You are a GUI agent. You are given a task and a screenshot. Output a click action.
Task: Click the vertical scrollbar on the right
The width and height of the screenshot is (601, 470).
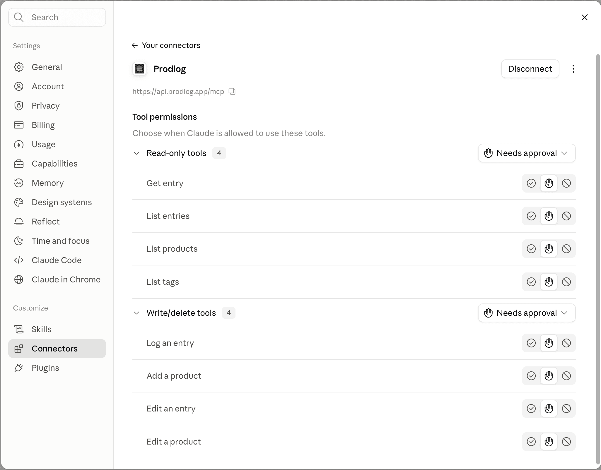point(598,259)
